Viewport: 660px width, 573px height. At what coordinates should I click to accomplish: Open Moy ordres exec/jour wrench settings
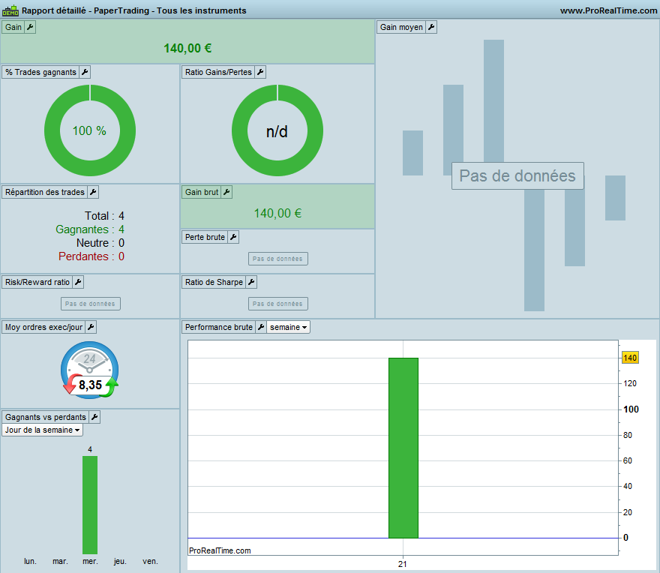pyautogui.click(x=91, y=327)
